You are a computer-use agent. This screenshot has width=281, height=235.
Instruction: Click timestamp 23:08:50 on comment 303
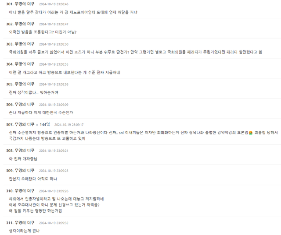pyautogui.click(x=54, y=44)
